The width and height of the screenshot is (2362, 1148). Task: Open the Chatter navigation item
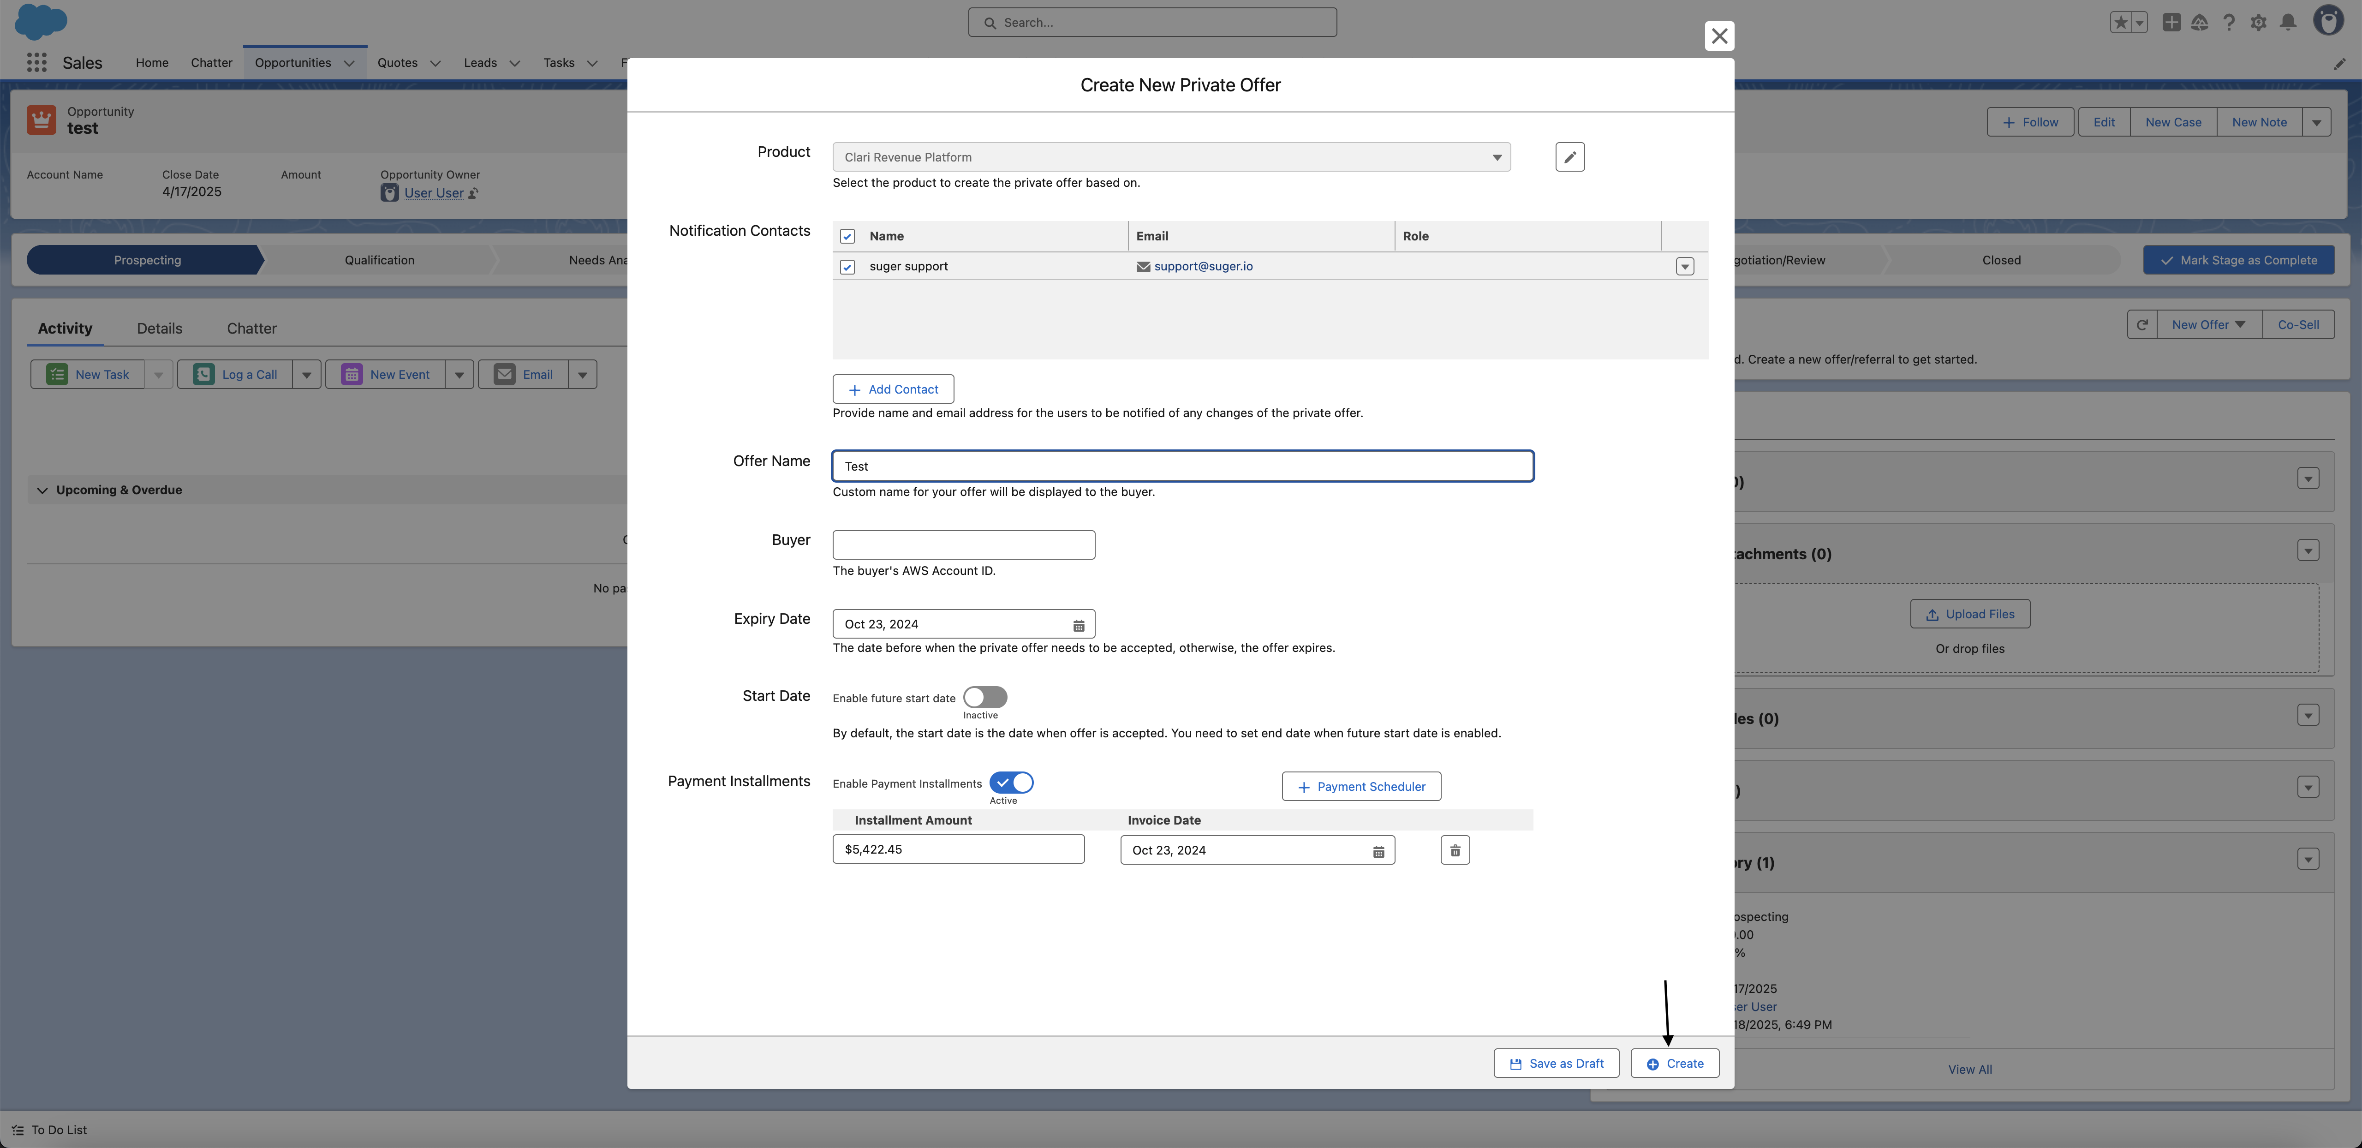[x=211, y=62]
